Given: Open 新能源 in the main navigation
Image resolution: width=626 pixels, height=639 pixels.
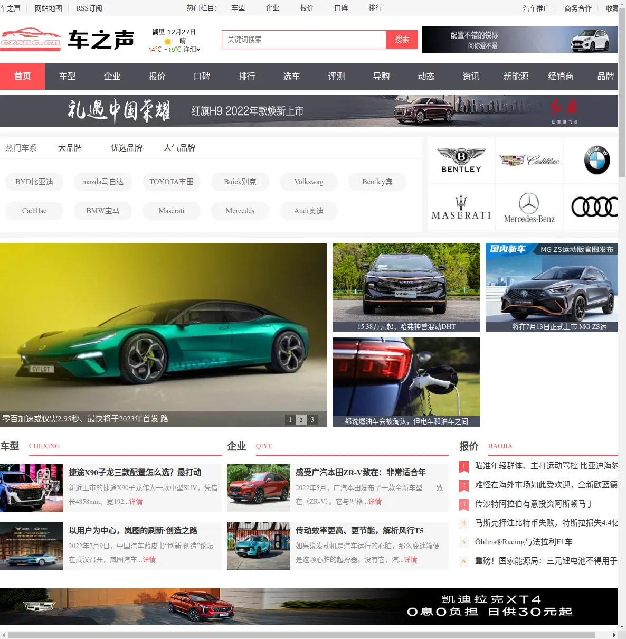Looking at the screenshot, I should pyautogui.click(x=516, y=77).
